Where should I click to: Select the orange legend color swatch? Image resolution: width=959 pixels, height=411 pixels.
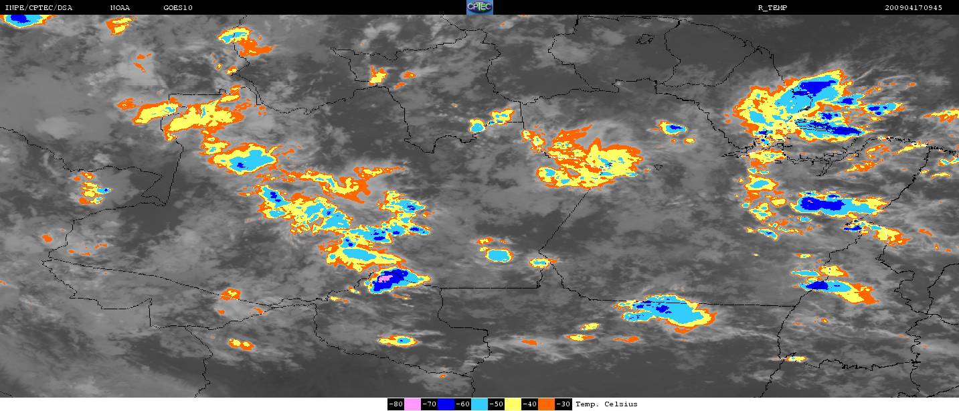(x=546, y=404)
